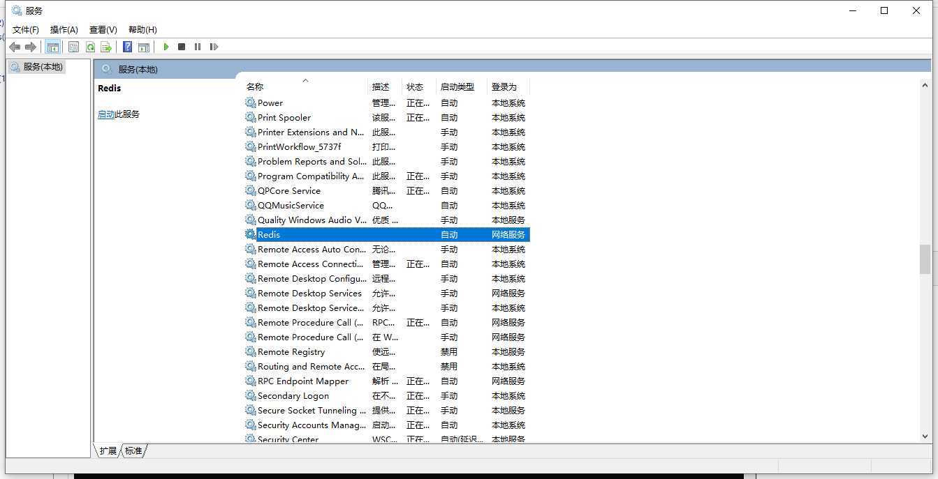Click the Redis service gear icon
Image resolution: width=938 pixels, height=479 pixels.
250,234
